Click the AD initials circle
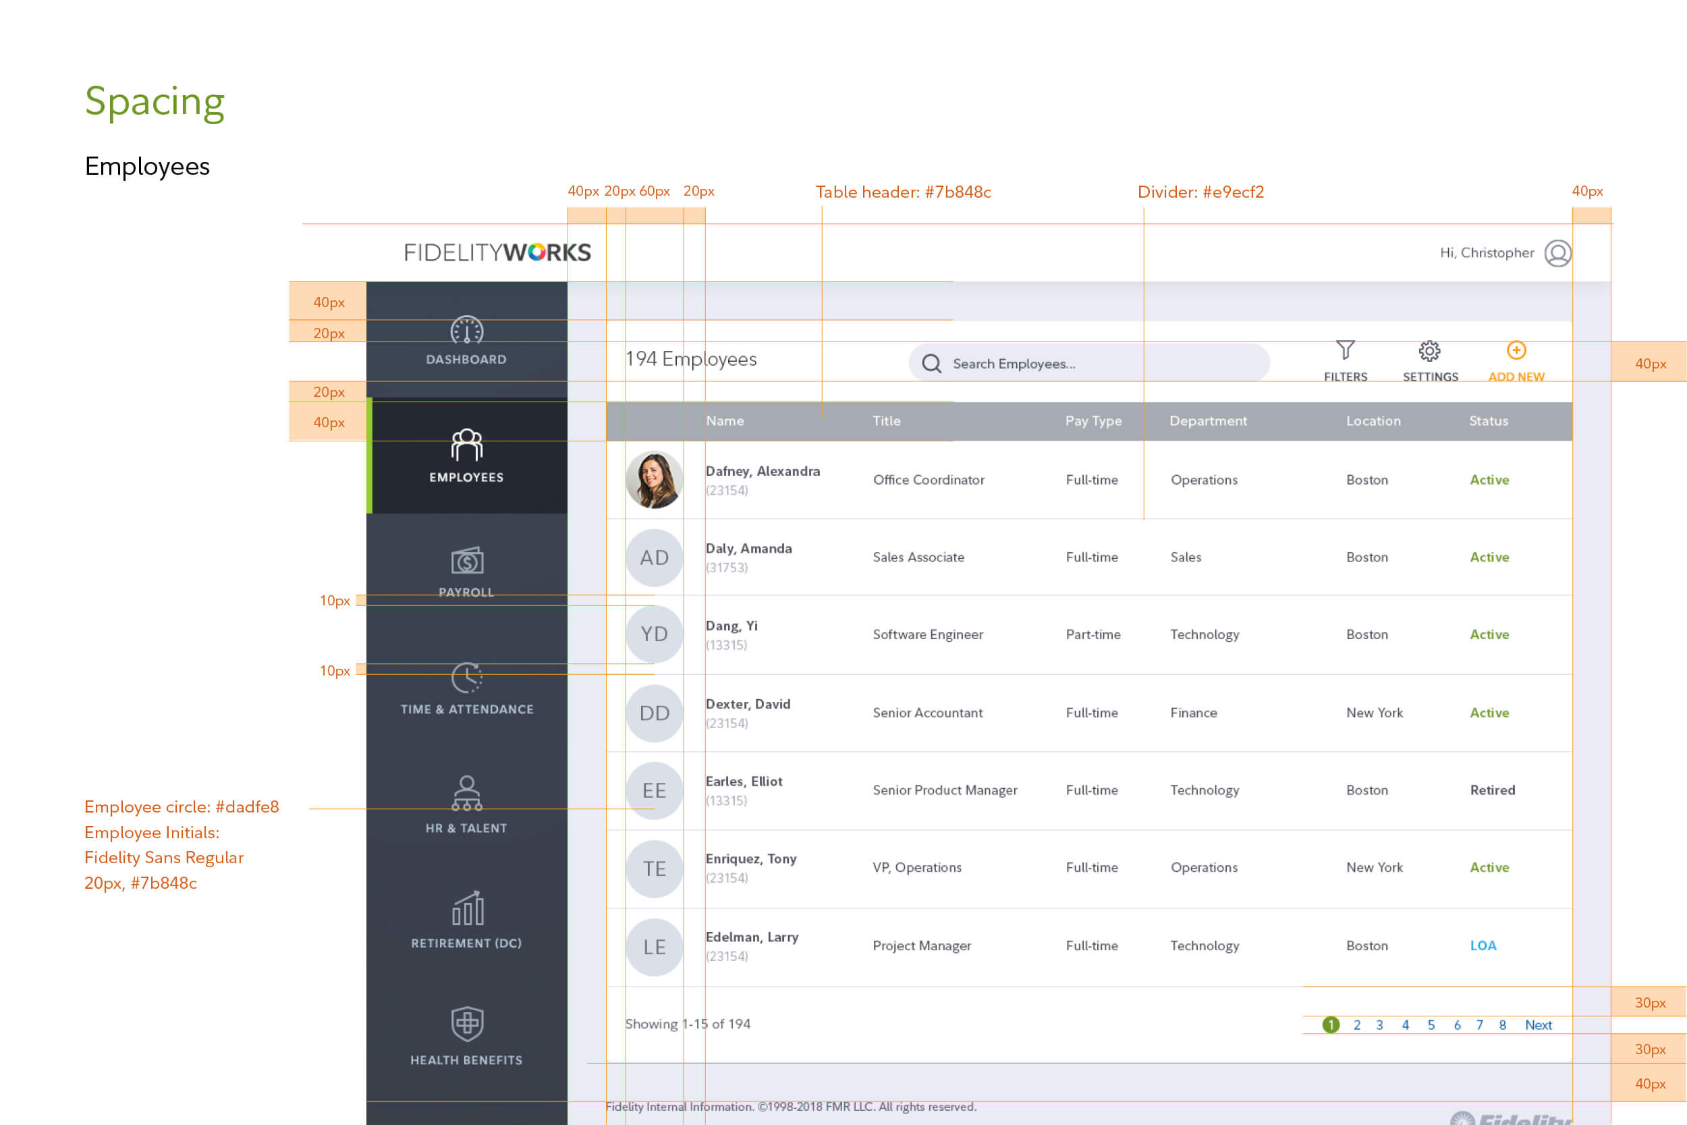Viewport: 1687px width, 1125px height. click(654, 557)
